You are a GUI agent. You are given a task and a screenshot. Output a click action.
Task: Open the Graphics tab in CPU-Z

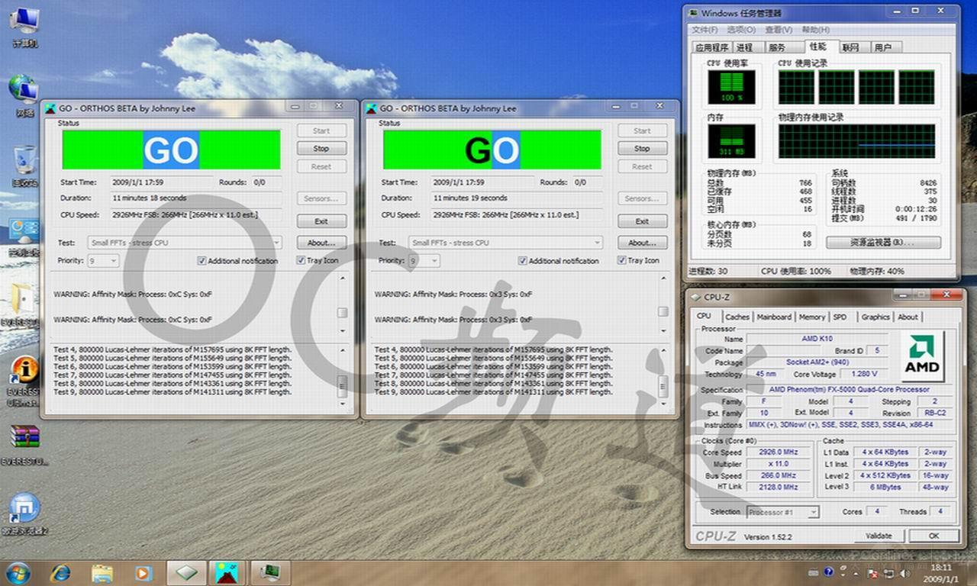(875, 317)
